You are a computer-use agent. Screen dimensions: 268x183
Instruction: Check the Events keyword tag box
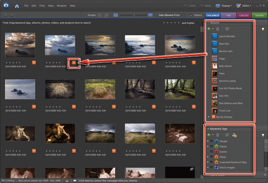[x=212, y=152]
